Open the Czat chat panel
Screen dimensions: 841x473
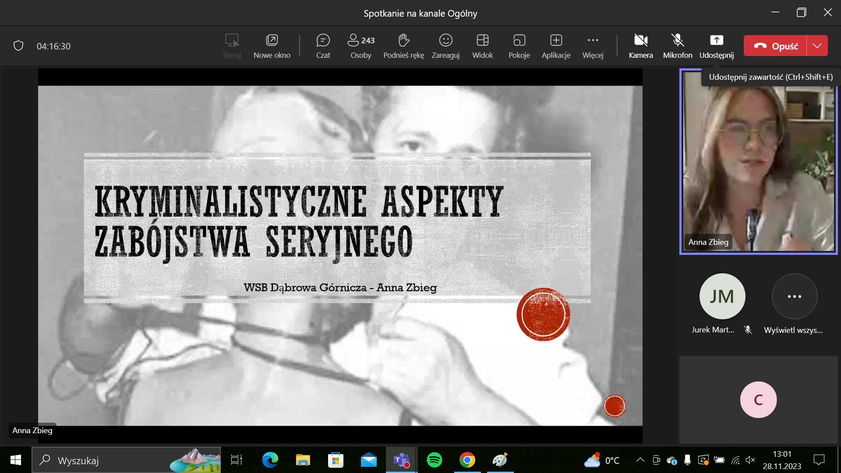pos(323,46)
